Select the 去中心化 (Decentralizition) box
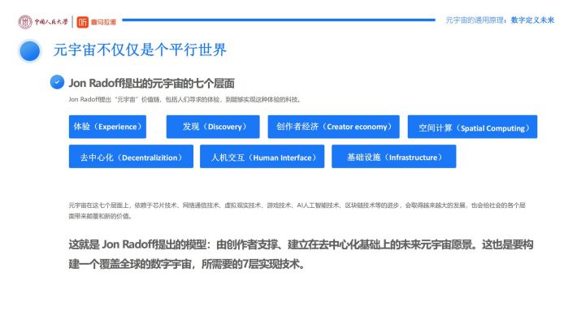This screenshot has width=577, height=324. (x=131, y=156)
